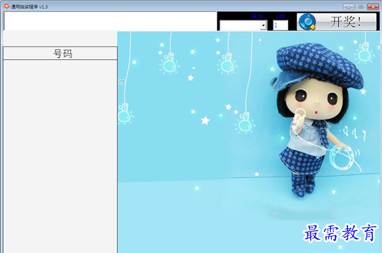Click the 开奖! draw button
The height and width of the screenshot is (253, 382).
click(337, 22)
